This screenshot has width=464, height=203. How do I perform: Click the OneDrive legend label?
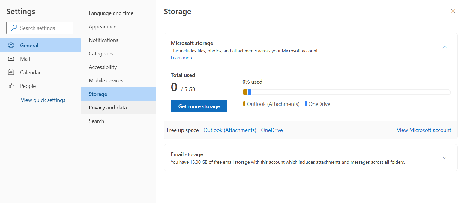click(319, 104)
